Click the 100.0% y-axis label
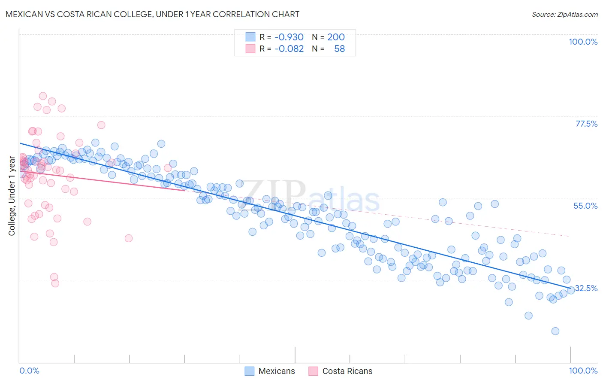 point(583,42)
